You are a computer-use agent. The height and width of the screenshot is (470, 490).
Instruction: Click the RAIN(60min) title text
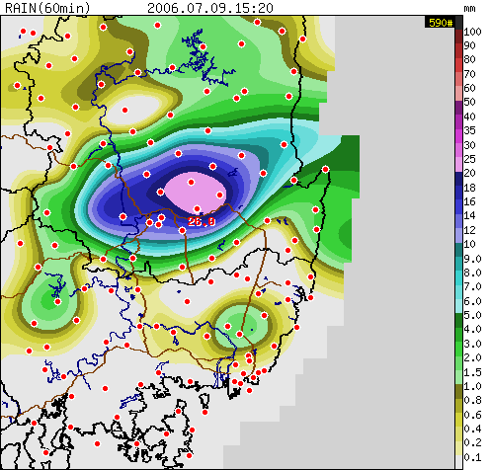(x=47, y=8)
